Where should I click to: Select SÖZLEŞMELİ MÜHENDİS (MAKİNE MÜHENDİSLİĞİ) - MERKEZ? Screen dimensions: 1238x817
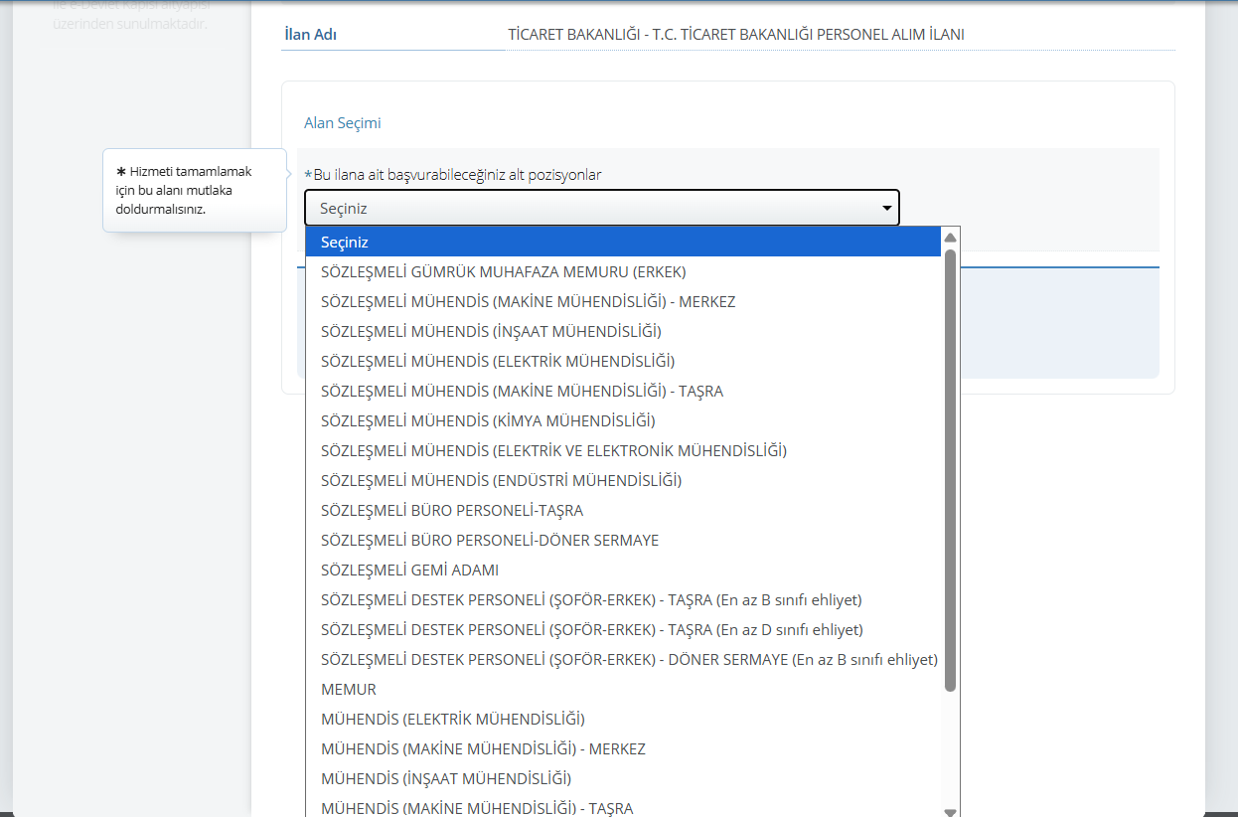(528, 302)
